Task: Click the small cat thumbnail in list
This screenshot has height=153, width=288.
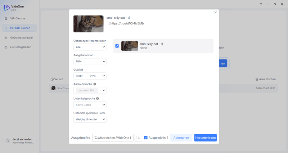Action: coord(130,46)
